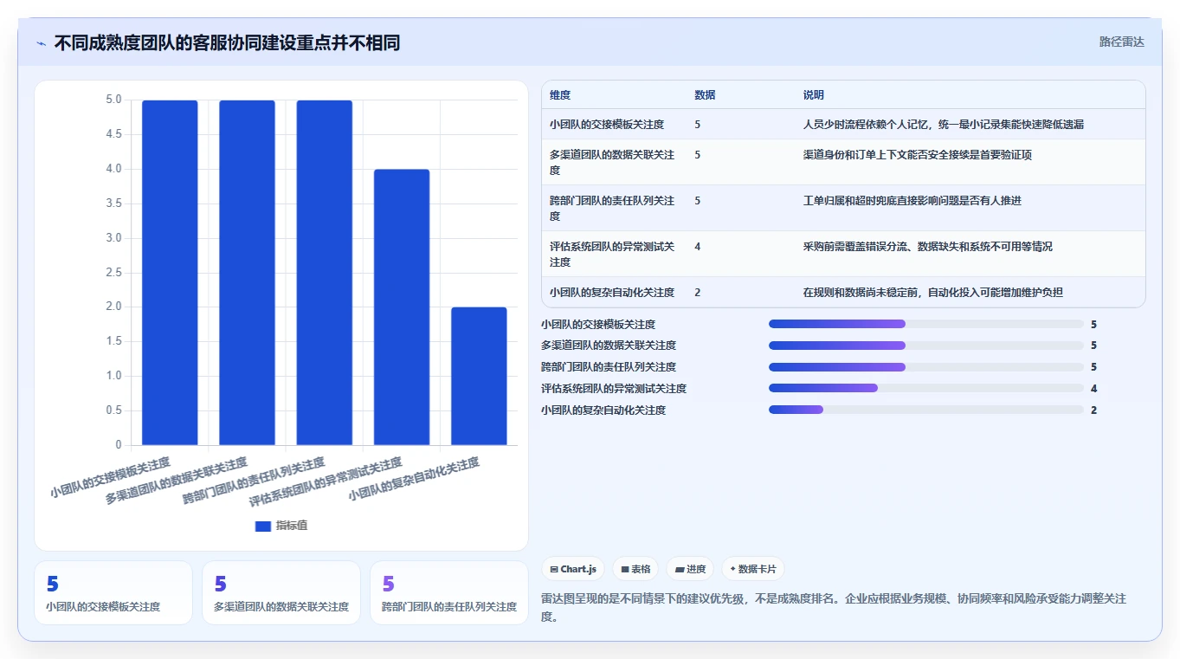1180x659 pixels.
Task: Click table cell 多渠道团队的数据关联关注度
Action: coord(612,162)
